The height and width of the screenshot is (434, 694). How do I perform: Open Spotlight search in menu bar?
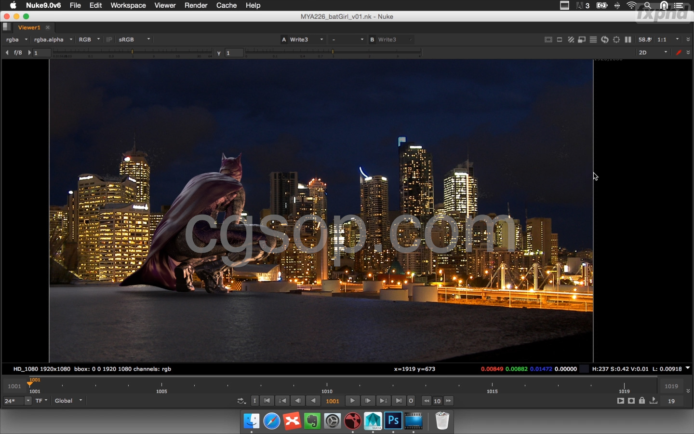tap(648, 5)
